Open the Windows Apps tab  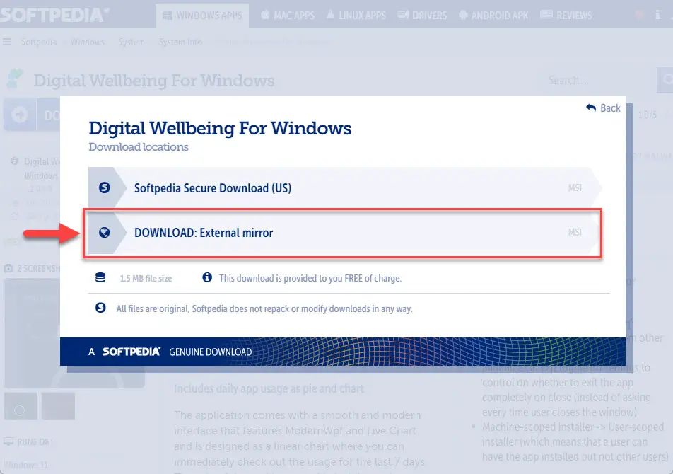click(202, 16)
